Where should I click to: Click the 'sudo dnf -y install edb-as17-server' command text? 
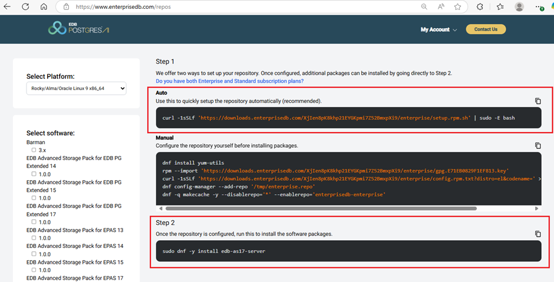[x=214, y=251]
